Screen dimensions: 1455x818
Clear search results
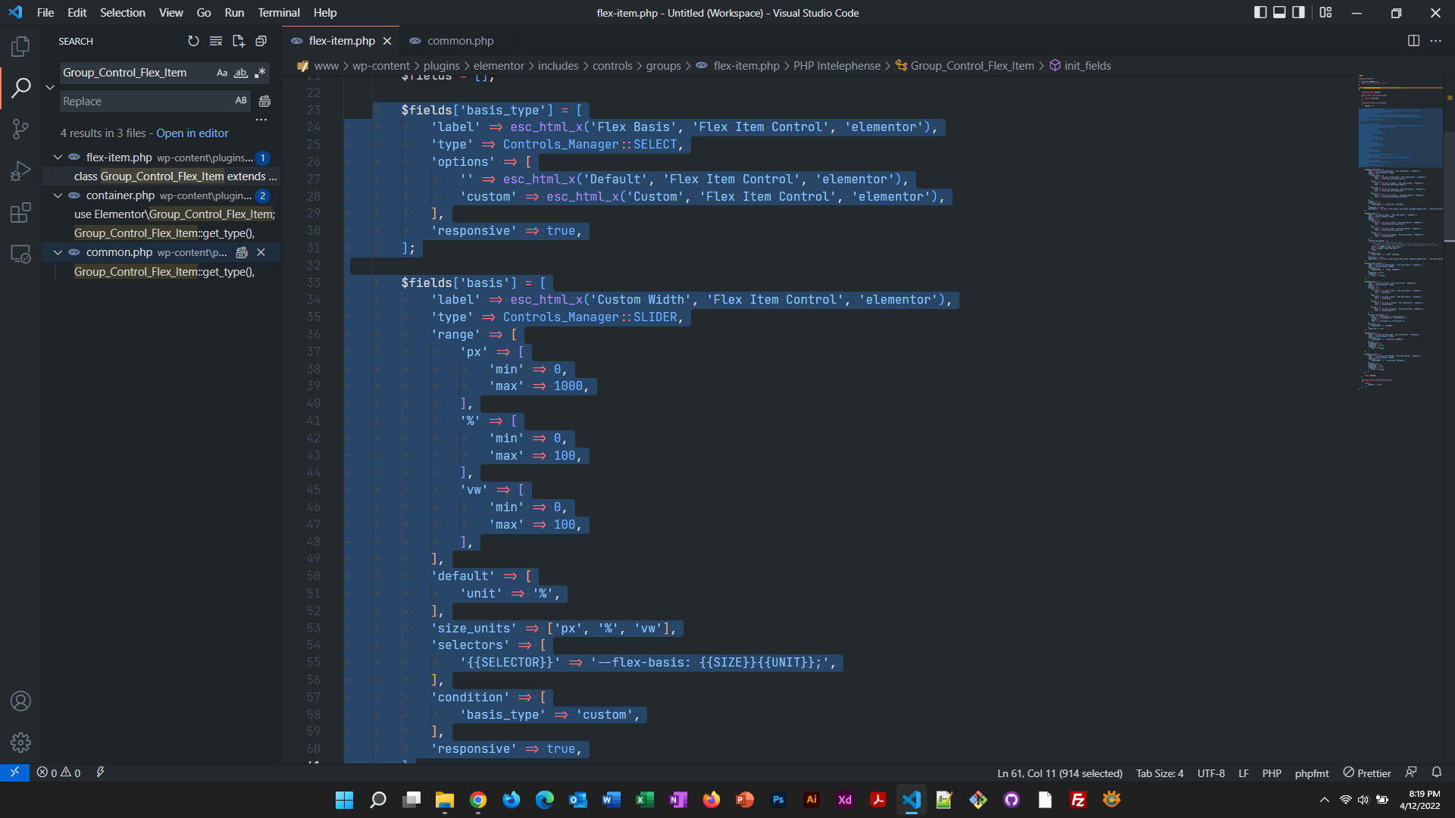pos(216,41)
